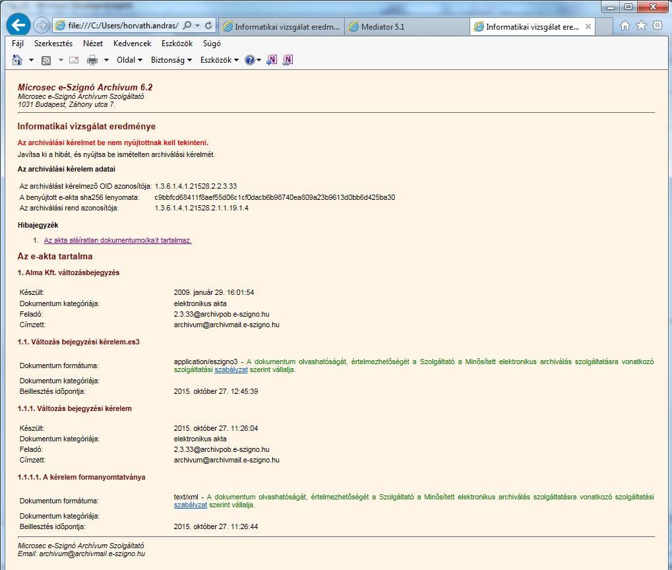The width and height of the screenshot is (672, 570).
Task: Click the command bar Home page icon
Action: tap(17, 60)
